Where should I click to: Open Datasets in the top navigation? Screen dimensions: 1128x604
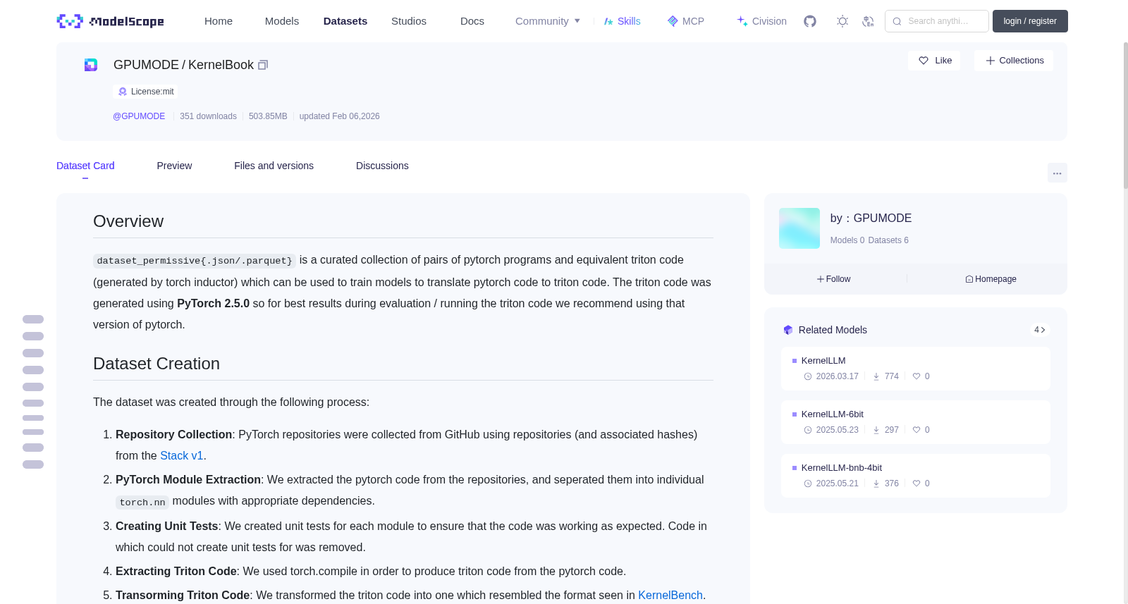tap(345, 21)
